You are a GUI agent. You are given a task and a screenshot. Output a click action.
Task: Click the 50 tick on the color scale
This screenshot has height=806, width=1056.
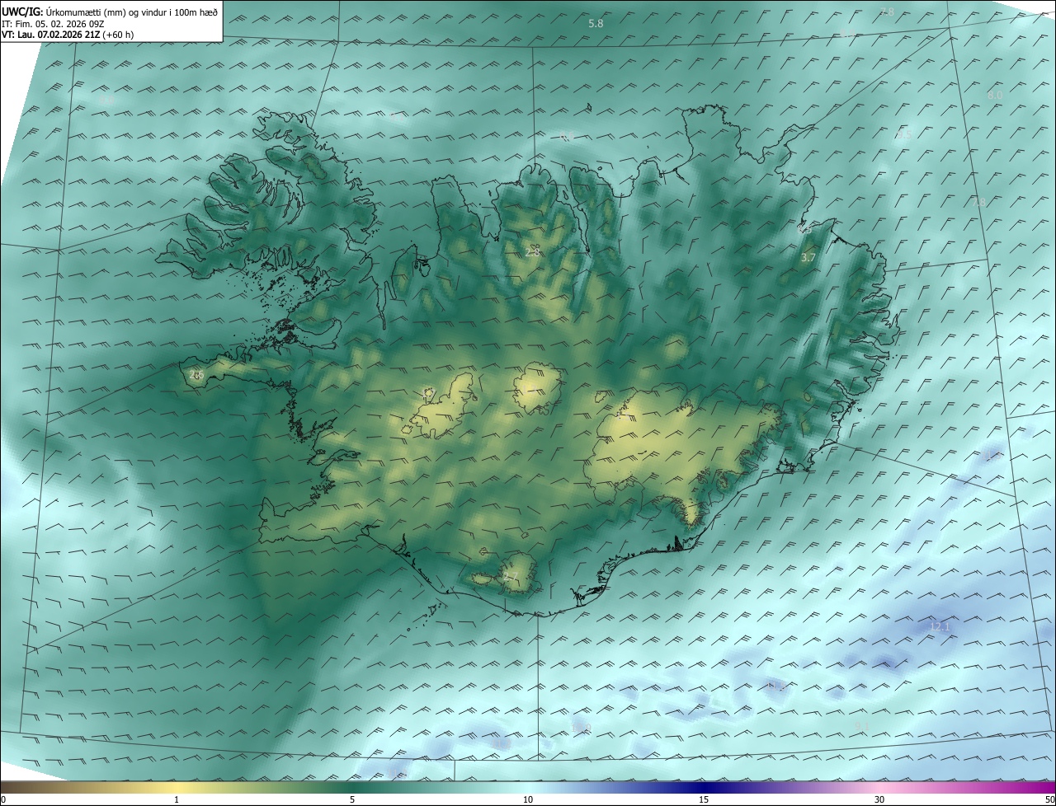(1049, 799)
